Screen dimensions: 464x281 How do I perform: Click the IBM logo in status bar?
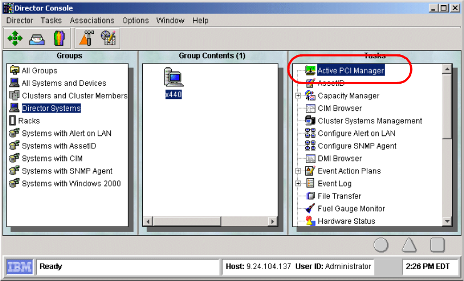(19, 267)
